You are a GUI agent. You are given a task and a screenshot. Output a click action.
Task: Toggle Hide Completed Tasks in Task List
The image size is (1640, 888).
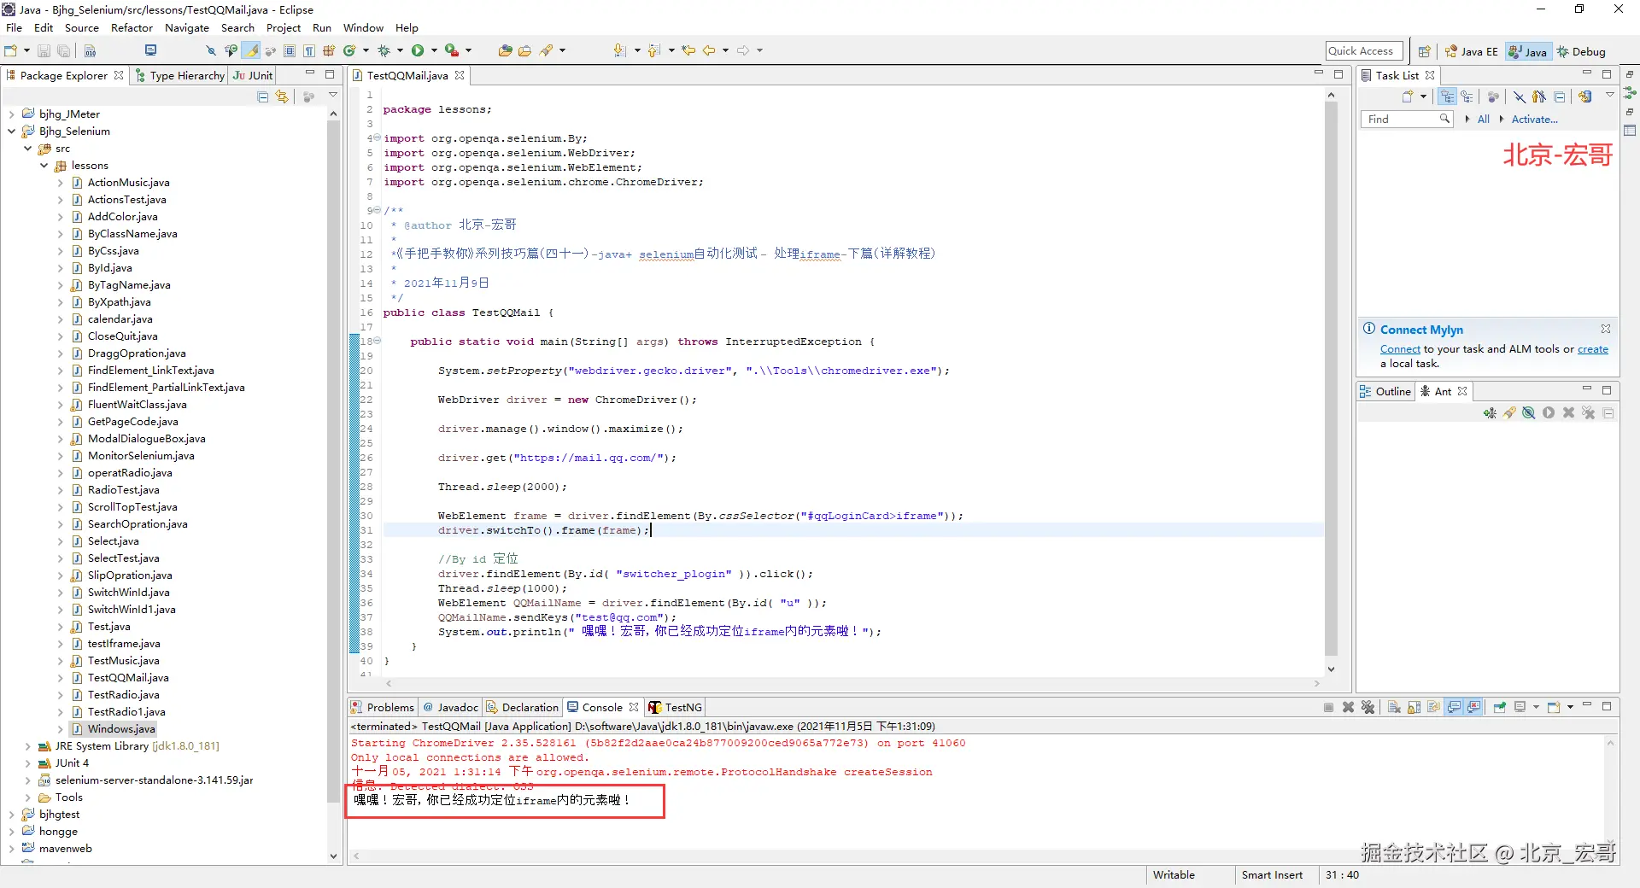tap(1520, 97)
